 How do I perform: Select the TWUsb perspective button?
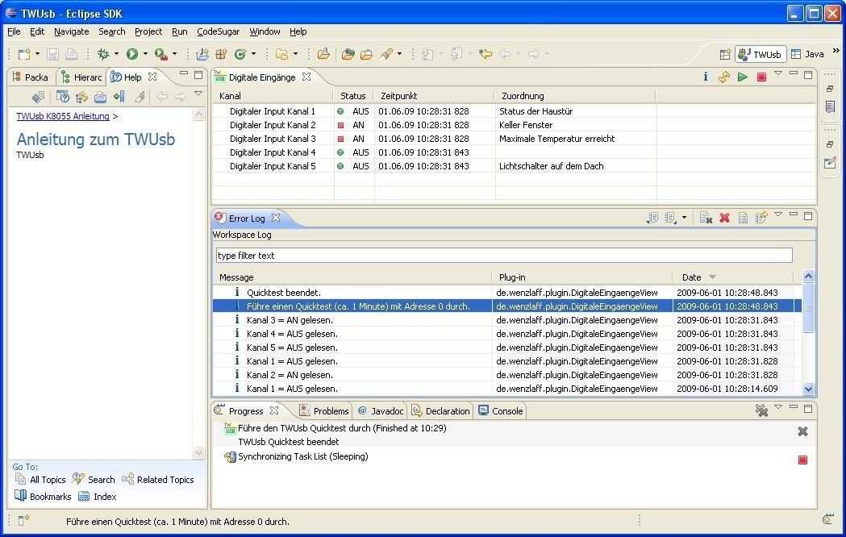click(x=761, y=54)
